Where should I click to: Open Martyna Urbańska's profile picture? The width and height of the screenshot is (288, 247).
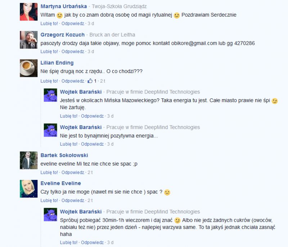click(29, 12)
